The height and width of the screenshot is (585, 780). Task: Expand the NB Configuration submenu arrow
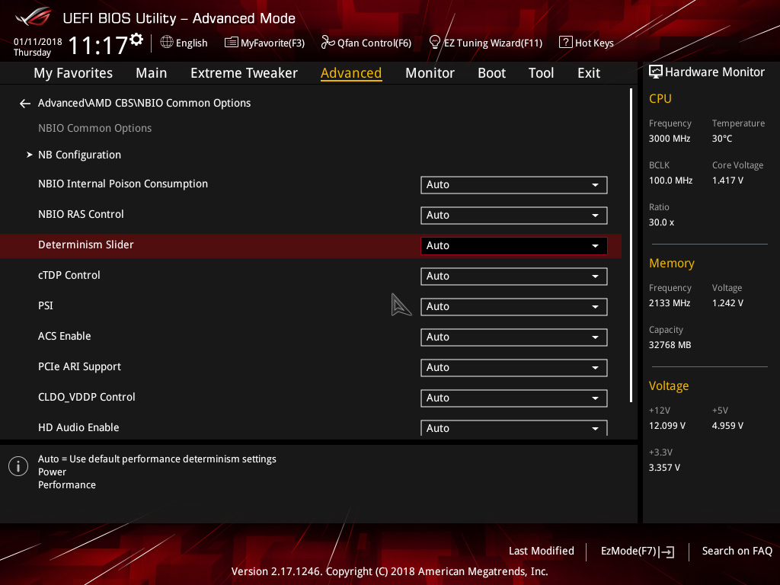point(30,155)
